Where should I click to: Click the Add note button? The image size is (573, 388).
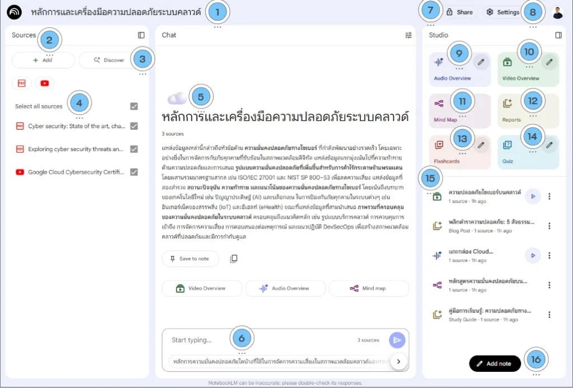tap(495, 363)
